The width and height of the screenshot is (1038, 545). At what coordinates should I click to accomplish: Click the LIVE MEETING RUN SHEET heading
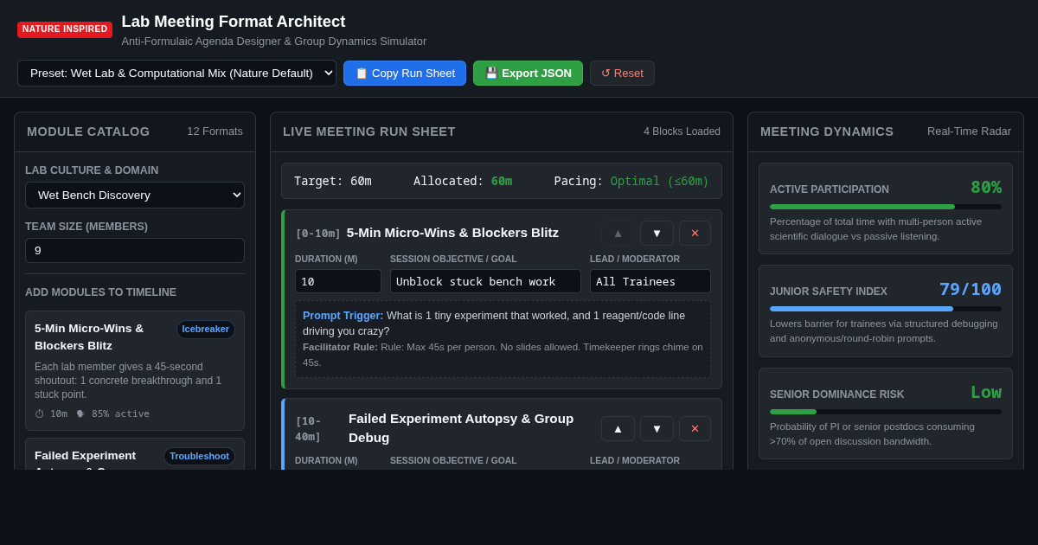(x=369, y=131)
